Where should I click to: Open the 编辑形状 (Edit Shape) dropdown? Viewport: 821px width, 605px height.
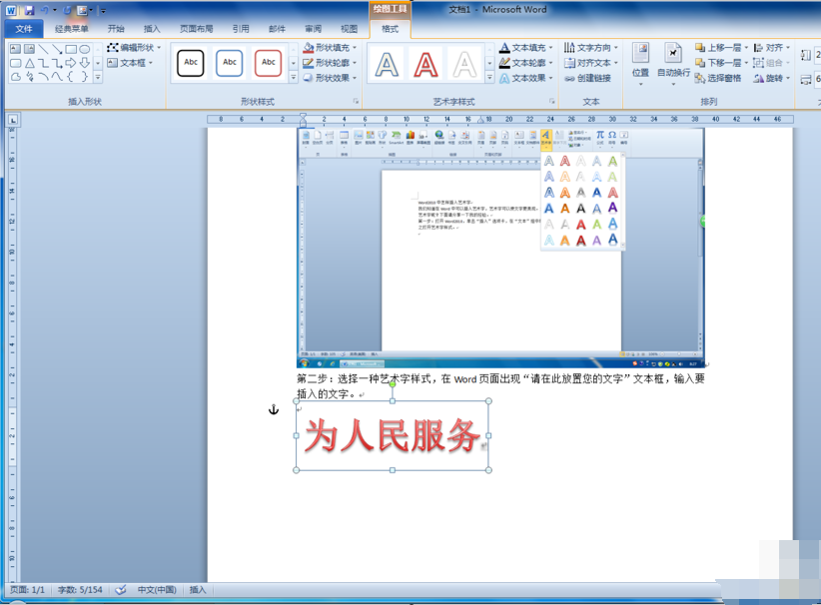134,48
